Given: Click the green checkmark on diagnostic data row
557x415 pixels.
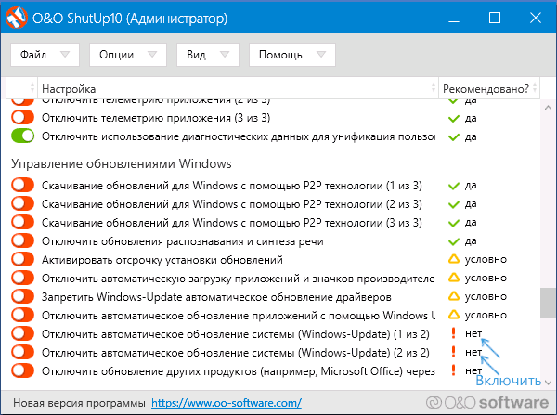Looking at the screenshot, I should (x=454, y=136).
